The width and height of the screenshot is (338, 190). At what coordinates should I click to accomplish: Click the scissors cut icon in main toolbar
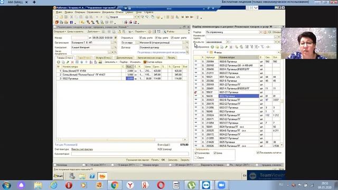click(71, 17)
